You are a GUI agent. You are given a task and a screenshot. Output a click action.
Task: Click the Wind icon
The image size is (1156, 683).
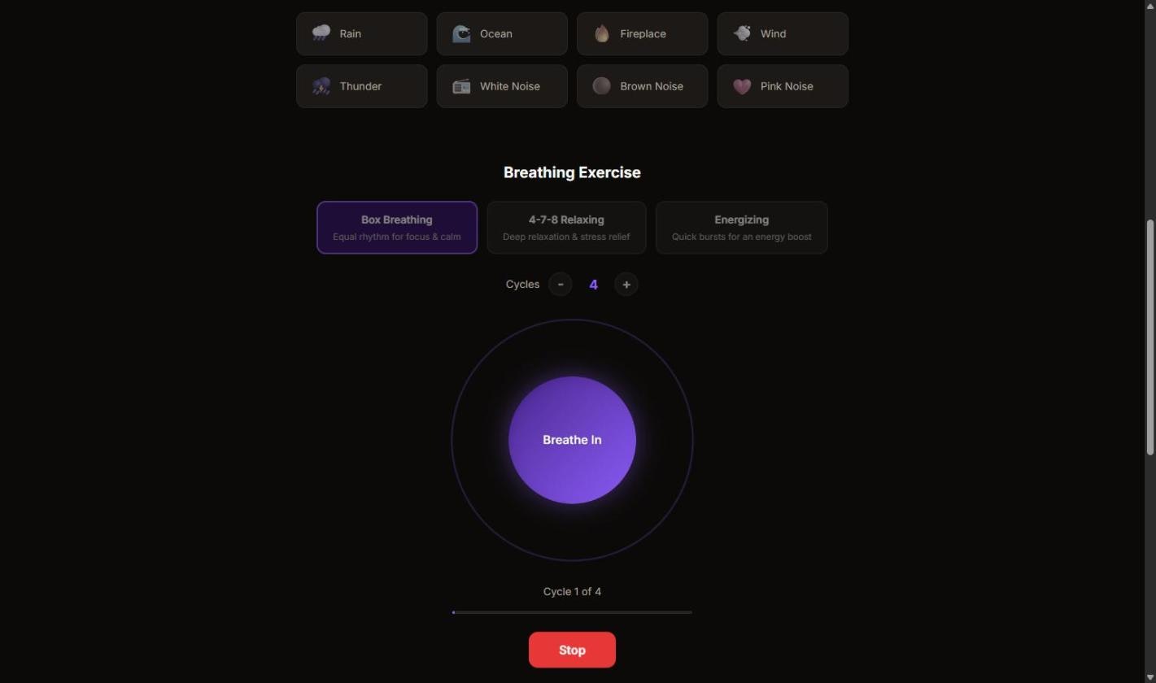point(742,33)
